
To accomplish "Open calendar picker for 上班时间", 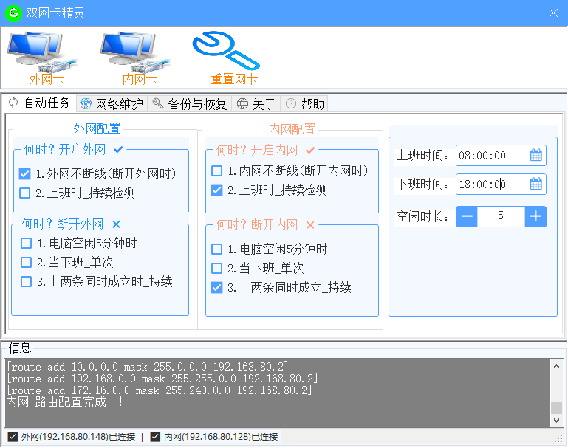I will [536, 155].
